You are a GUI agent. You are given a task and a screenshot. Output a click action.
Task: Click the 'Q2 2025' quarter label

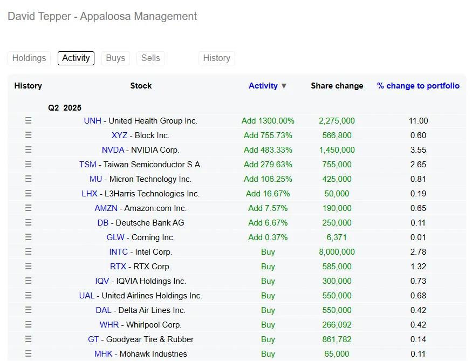(65, 108)
